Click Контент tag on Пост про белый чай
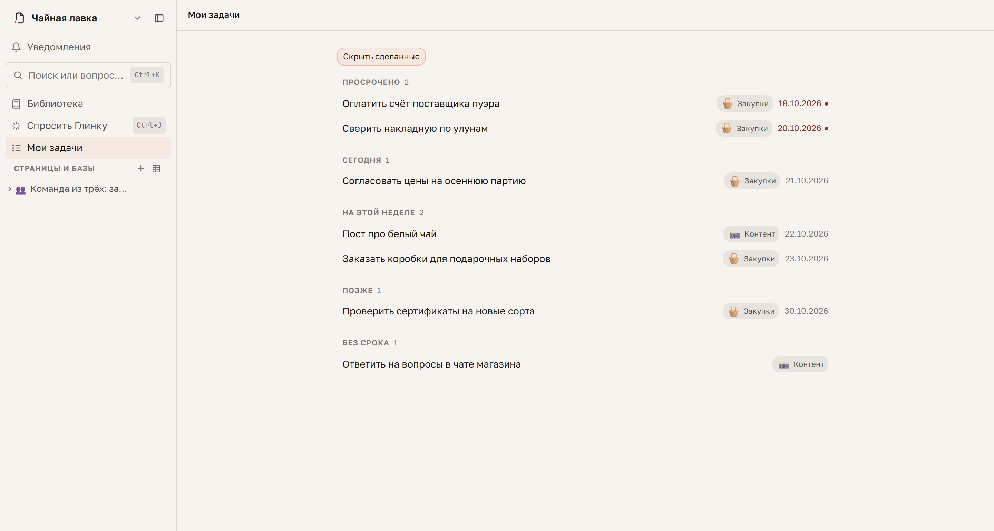This screenshot has width=994, height=531. (751, 234)
